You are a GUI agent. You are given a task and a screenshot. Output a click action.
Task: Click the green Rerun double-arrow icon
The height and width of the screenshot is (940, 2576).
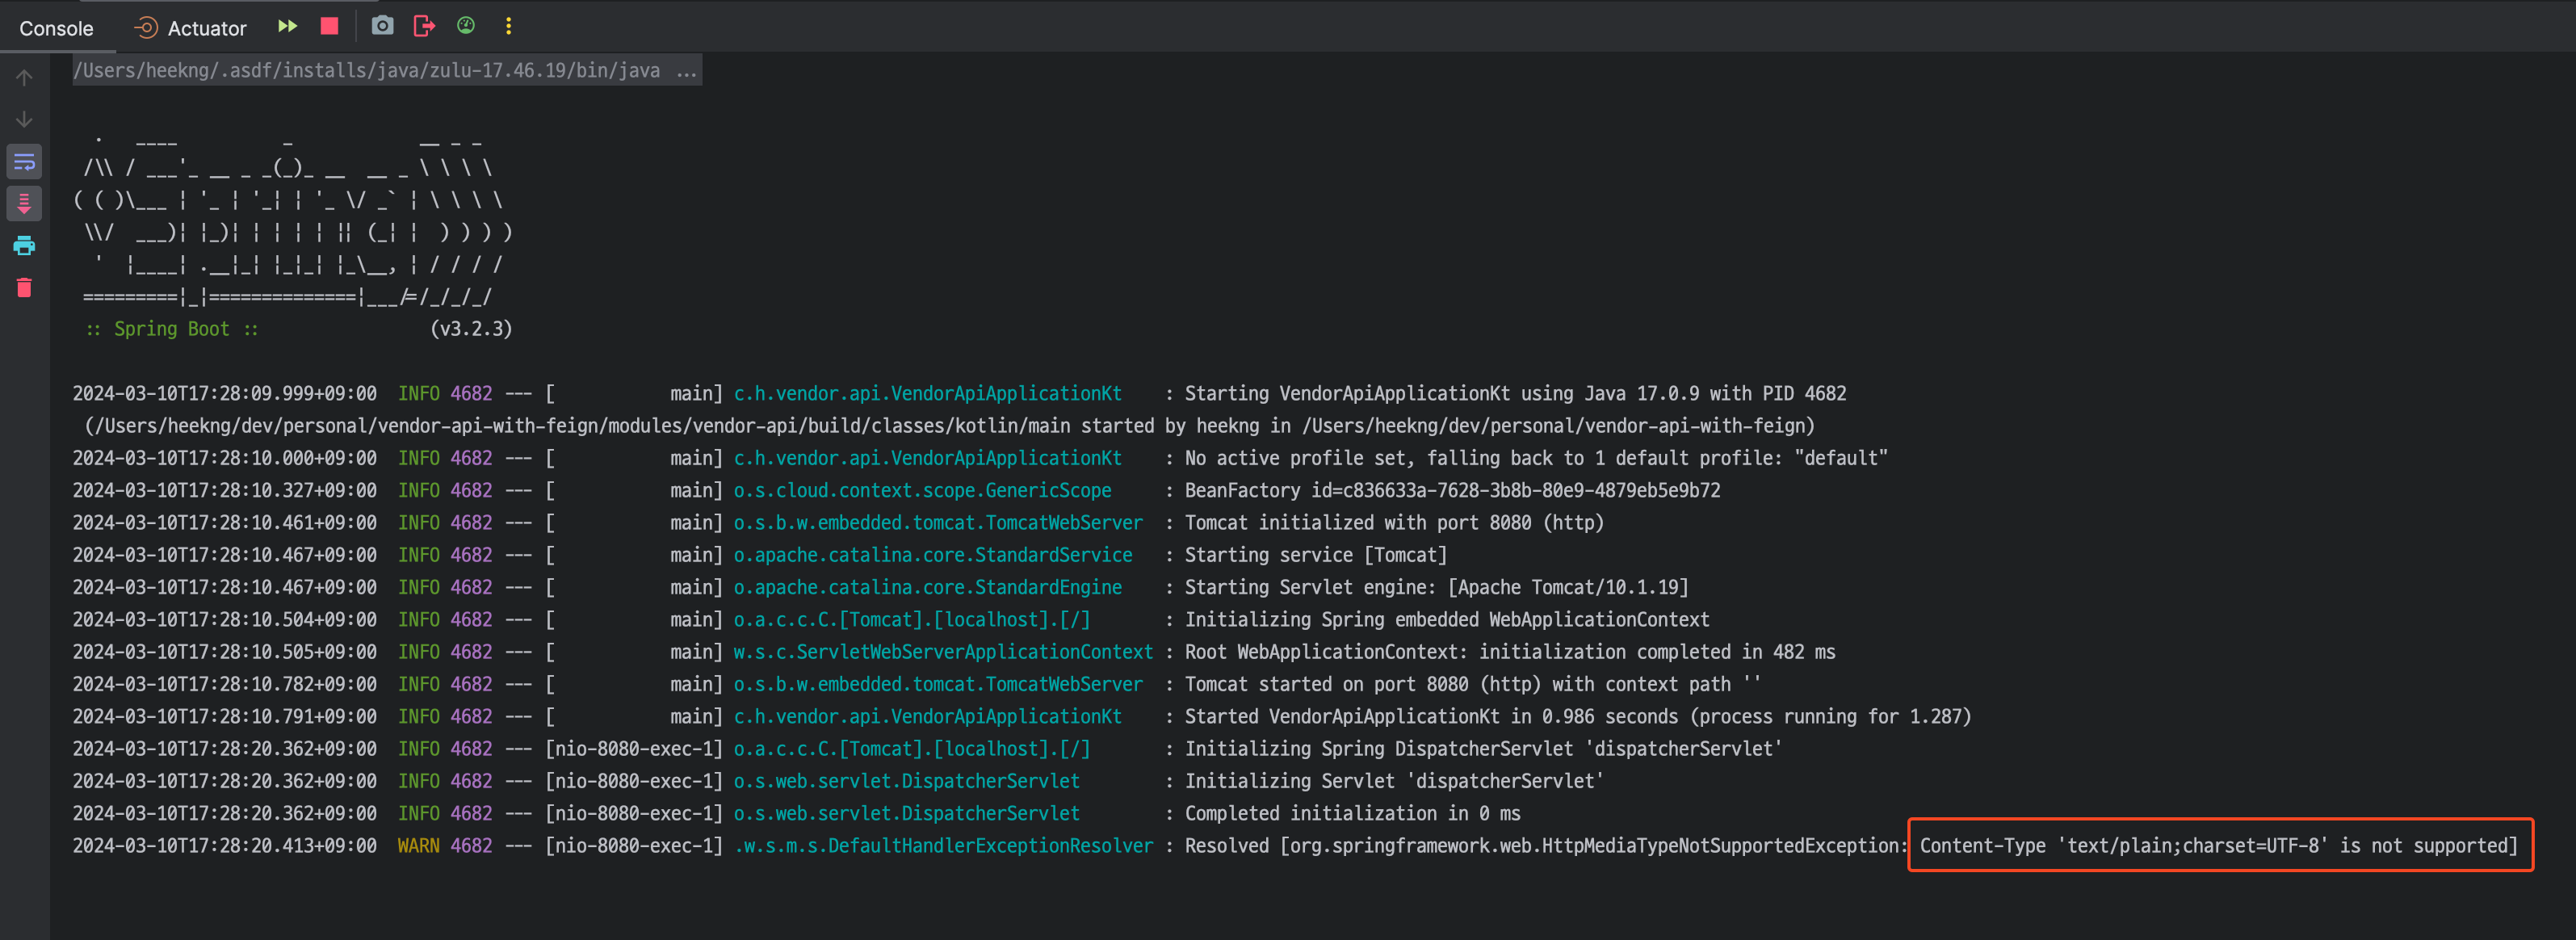(x=287, y=26)
